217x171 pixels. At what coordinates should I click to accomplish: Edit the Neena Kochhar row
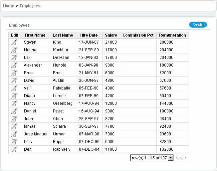(x=14, y=50)
